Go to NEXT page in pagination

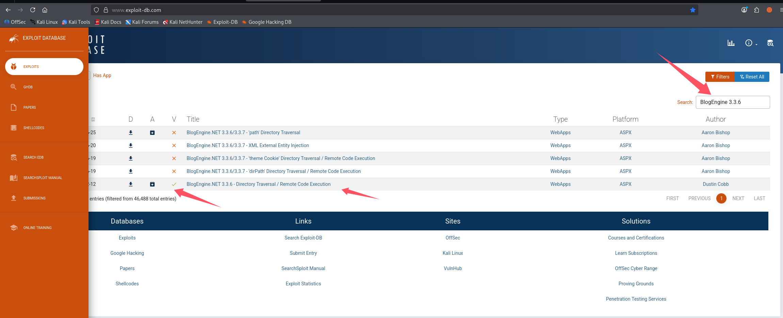point(738,198)
